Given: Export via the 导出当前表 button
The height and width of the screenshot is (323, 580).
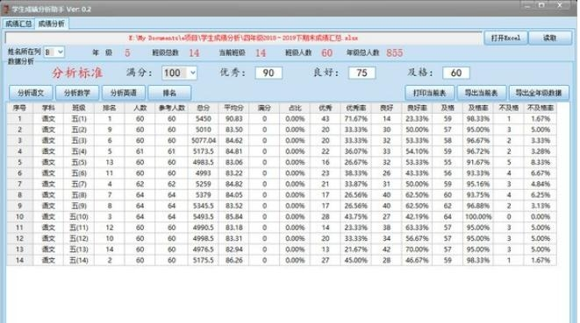Looking at the screenshot, I should pyautogui.click(x=481, y=93).
